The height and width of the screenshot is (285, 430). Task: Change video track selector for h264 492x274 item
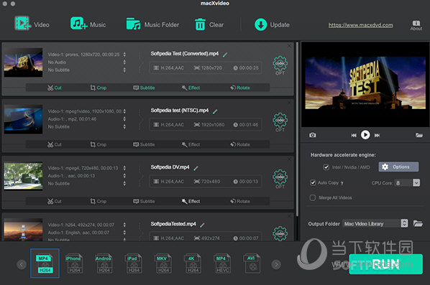pos(124,225)
